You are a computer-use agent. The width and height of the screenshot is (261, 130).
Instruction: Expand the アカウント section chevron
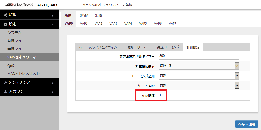tap(52, 92)
